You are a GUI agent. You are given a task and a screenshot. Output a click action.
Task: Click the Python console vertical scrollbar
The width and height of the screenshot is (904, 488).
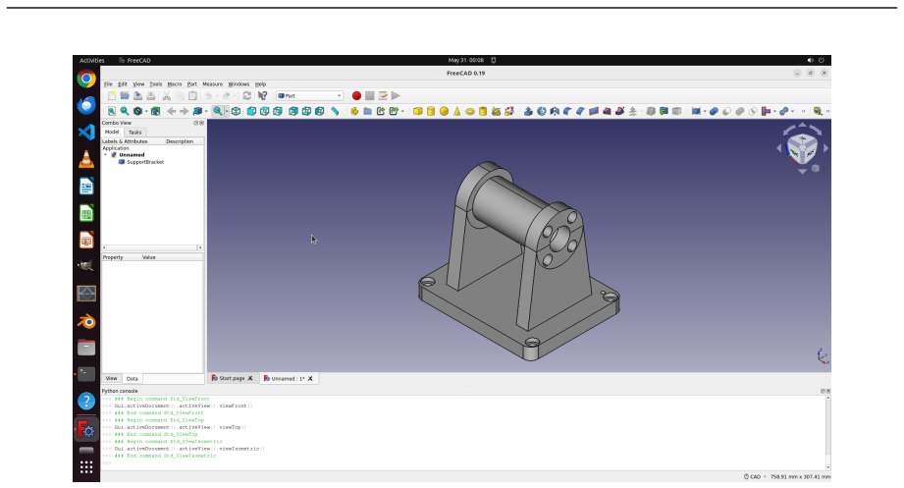[827, 433]
